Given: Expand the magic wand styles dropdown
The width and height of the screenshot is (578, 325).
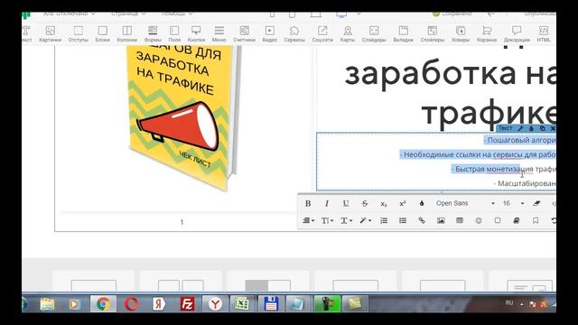Looking at the screenshot, I should (x=365, y=220).
